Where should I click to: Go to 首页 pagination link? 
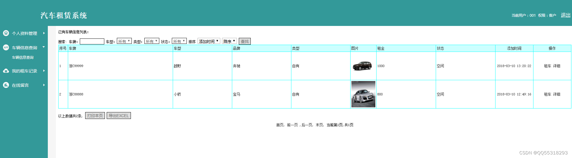[x=280, y=125]
